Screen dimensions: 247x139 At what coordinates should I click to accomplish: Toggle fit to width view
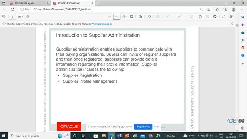pos(131,17)
